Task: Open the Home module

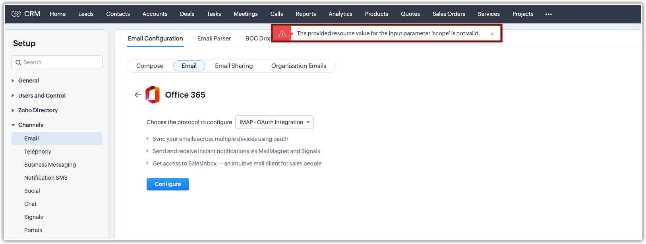Action: [x=58, y=14]
